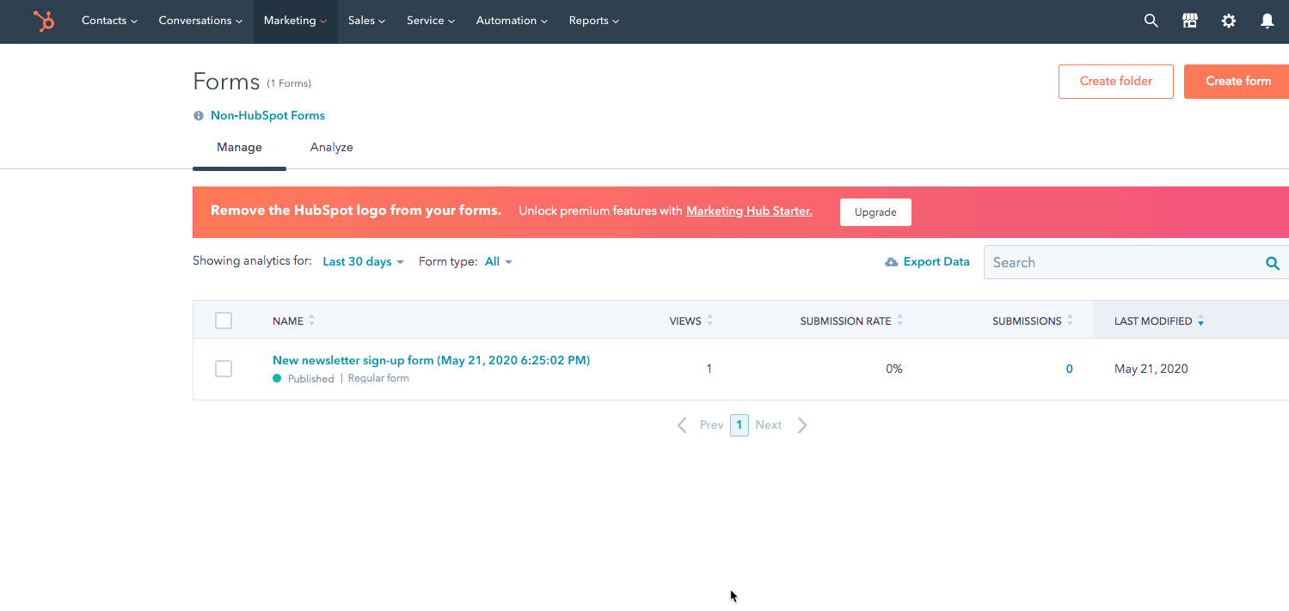Click the next page arrow icon
The width and height of the screenshot is (1289, 611).
point(802,425)
